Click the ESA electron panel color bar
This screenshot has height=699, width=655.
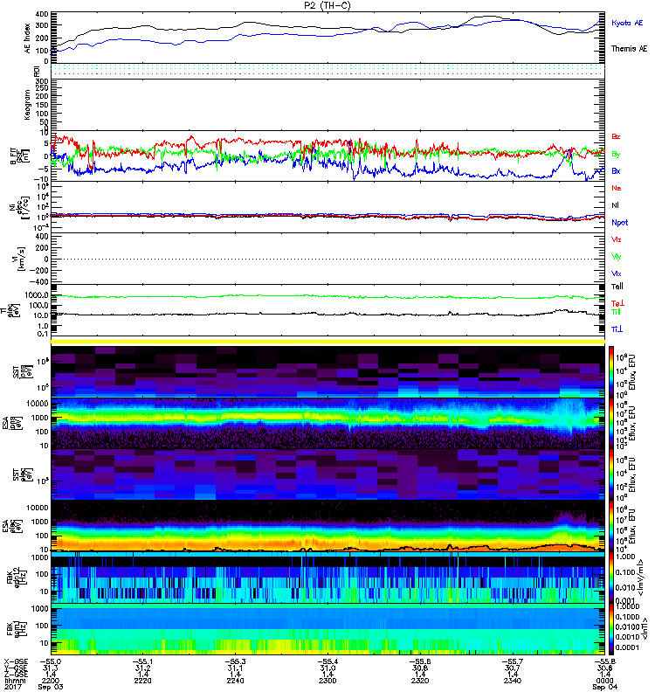coord(611,526)
